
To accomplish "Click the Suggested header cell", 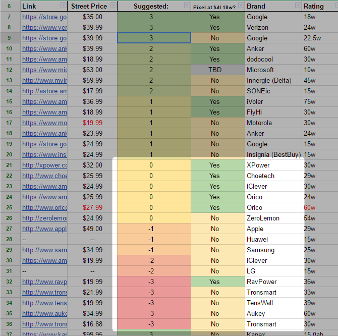I will point(151,6).
